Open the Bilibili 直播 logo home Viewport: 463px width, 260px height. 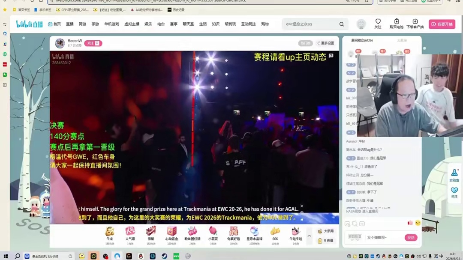click(29, 24)
